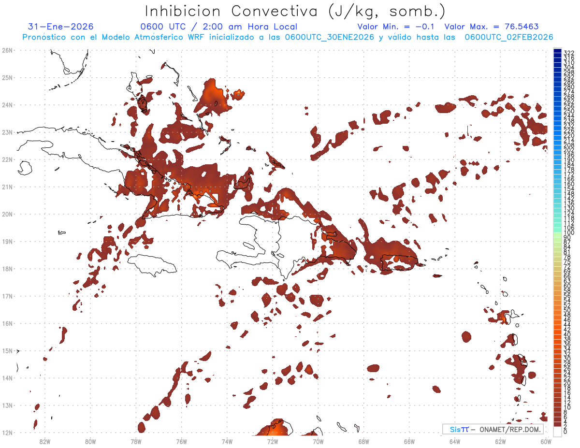Click the 25N latitude label
This screenshot has width=580, height=448.
pos(7,77)
